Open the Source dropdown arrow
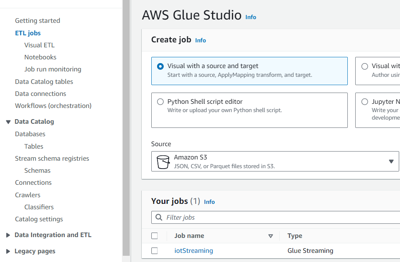Screen dimensions: 400x262 [391, 162]
